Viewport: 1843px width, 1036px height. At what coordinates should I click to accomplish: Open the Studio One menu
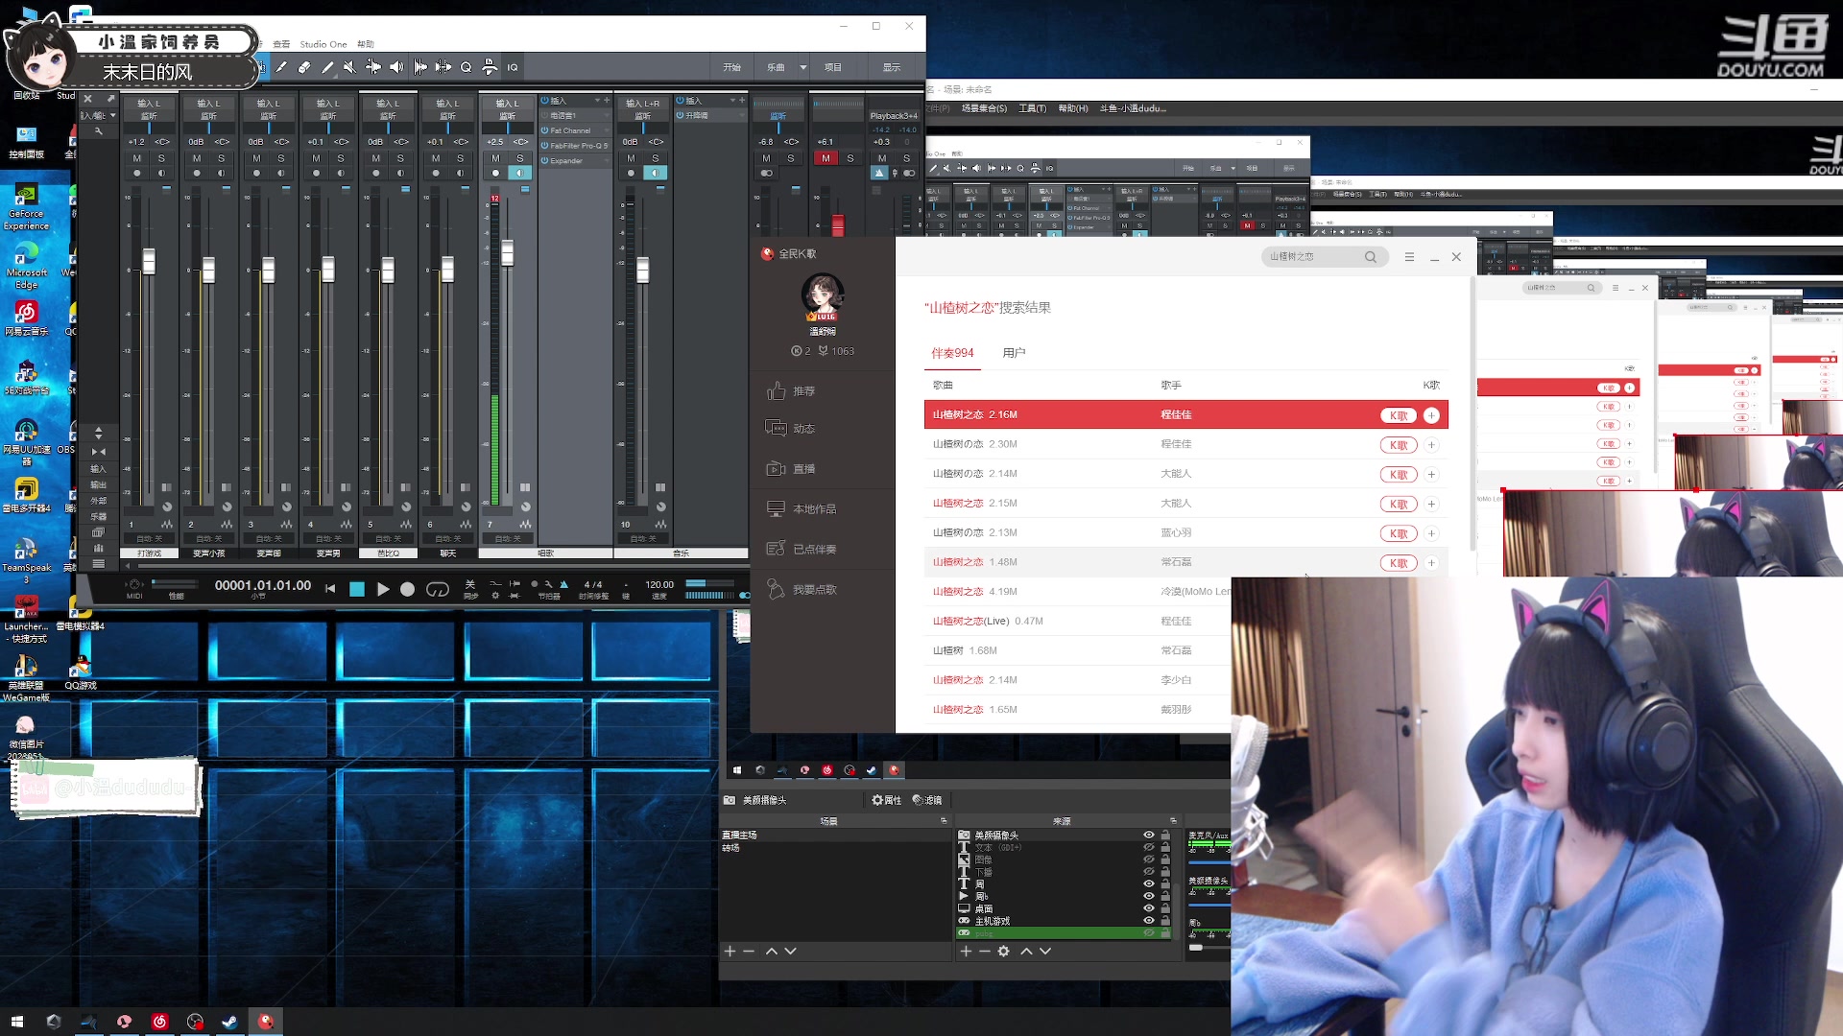(x=323, y=44)
